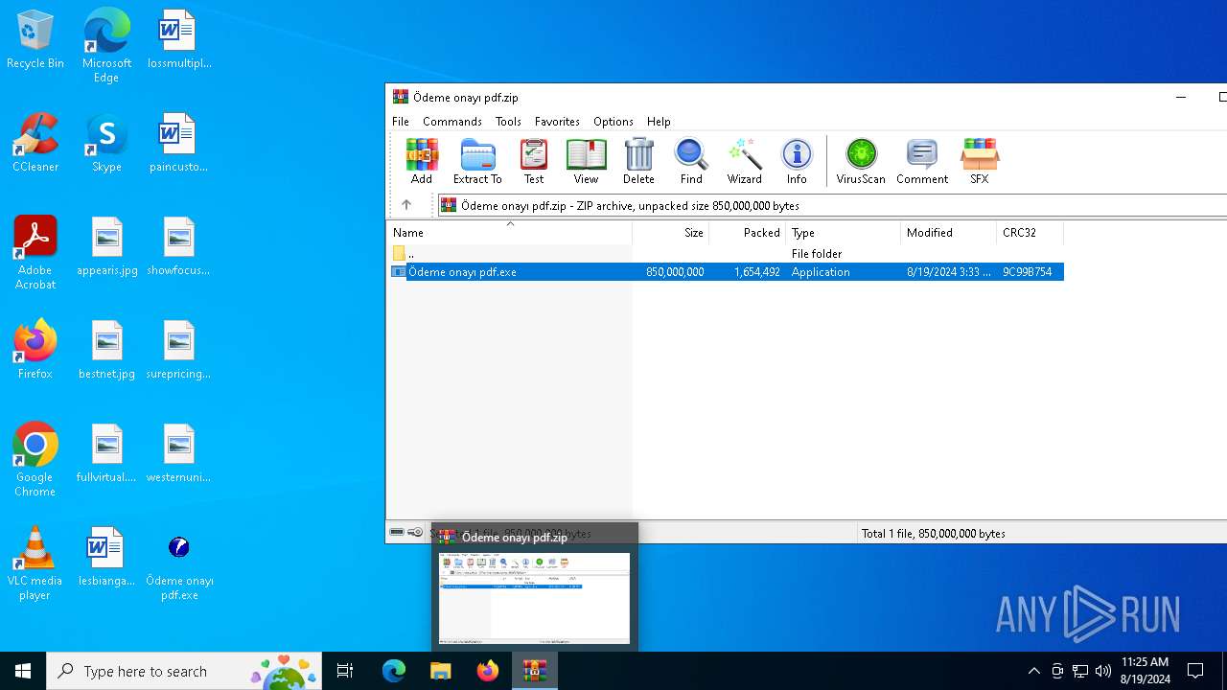Select lossmultipl... Word document on desktop
The height and width of the screenshot is (690, 1227).
178,40
